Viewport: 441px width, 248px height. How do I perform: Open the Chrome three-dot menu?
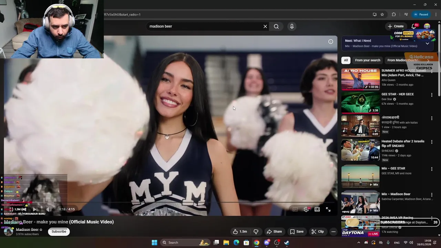click(x=435, y=14)
